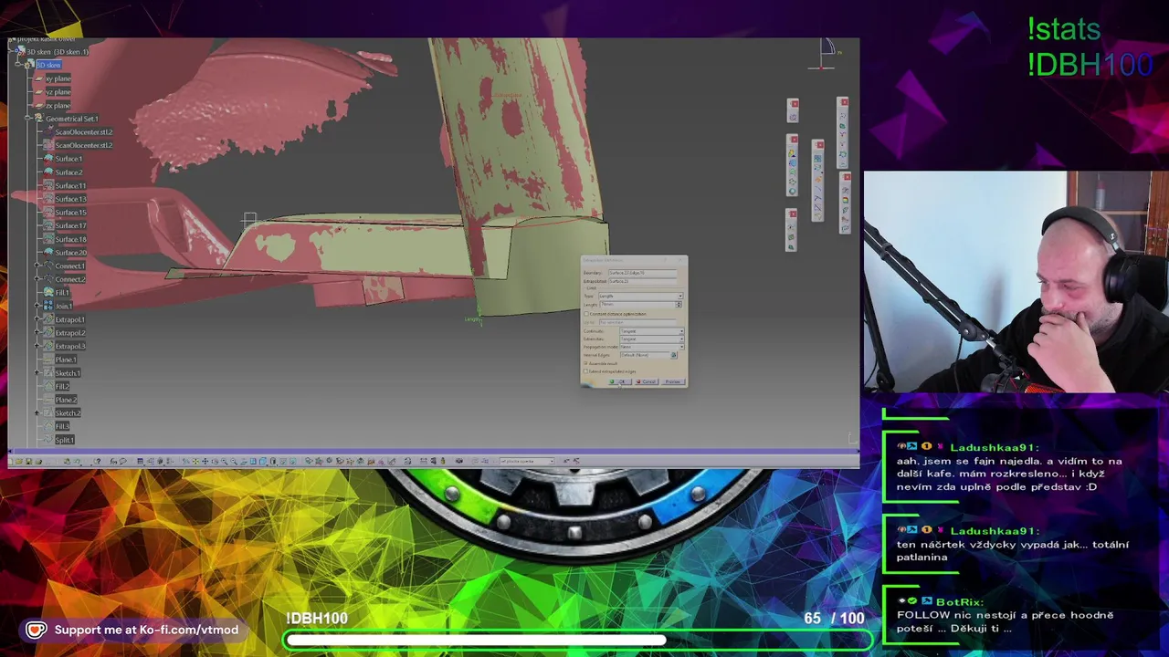Expand the Sketch.1 tree node
This screenshot has width=1169, height=657.
pyautogui.click(x=37, y=373)
